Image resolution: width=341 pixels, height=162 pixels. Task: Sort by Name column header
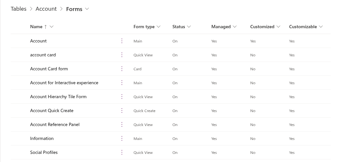coord(36,27)
